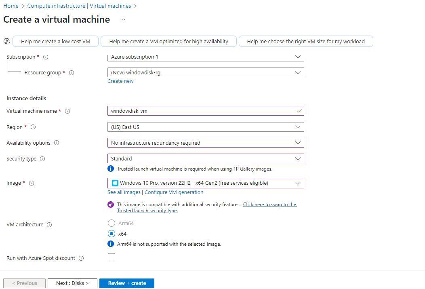Enable Run with Azure Spot discount checkbox

coord(112,257)
